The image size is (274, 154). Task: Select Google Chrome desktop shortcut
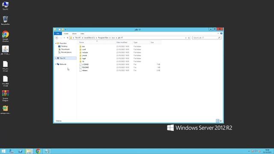pos(6,36)
